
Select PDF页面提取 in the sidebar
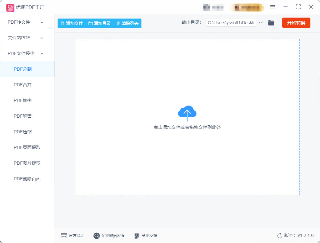point(27,147)
